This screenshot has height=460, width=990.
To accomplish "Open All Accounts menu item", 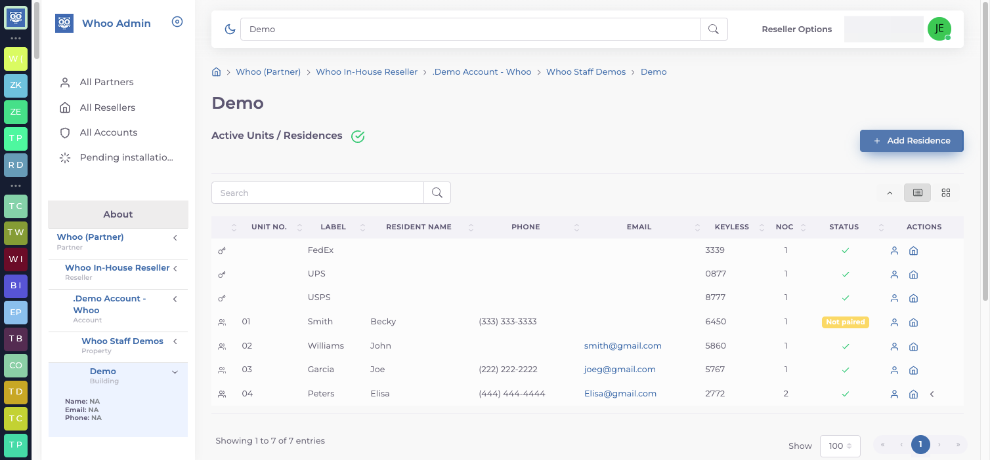I will click(108, 132).
